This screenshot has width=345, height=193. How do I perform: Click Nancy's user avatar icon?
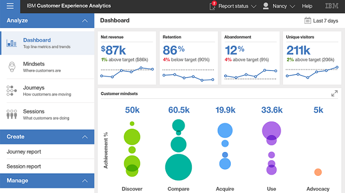point(266,6)
